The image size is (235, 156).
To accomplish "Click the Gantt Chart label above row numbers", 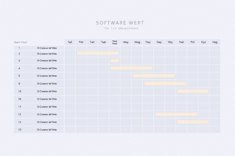I will [21, 42].
